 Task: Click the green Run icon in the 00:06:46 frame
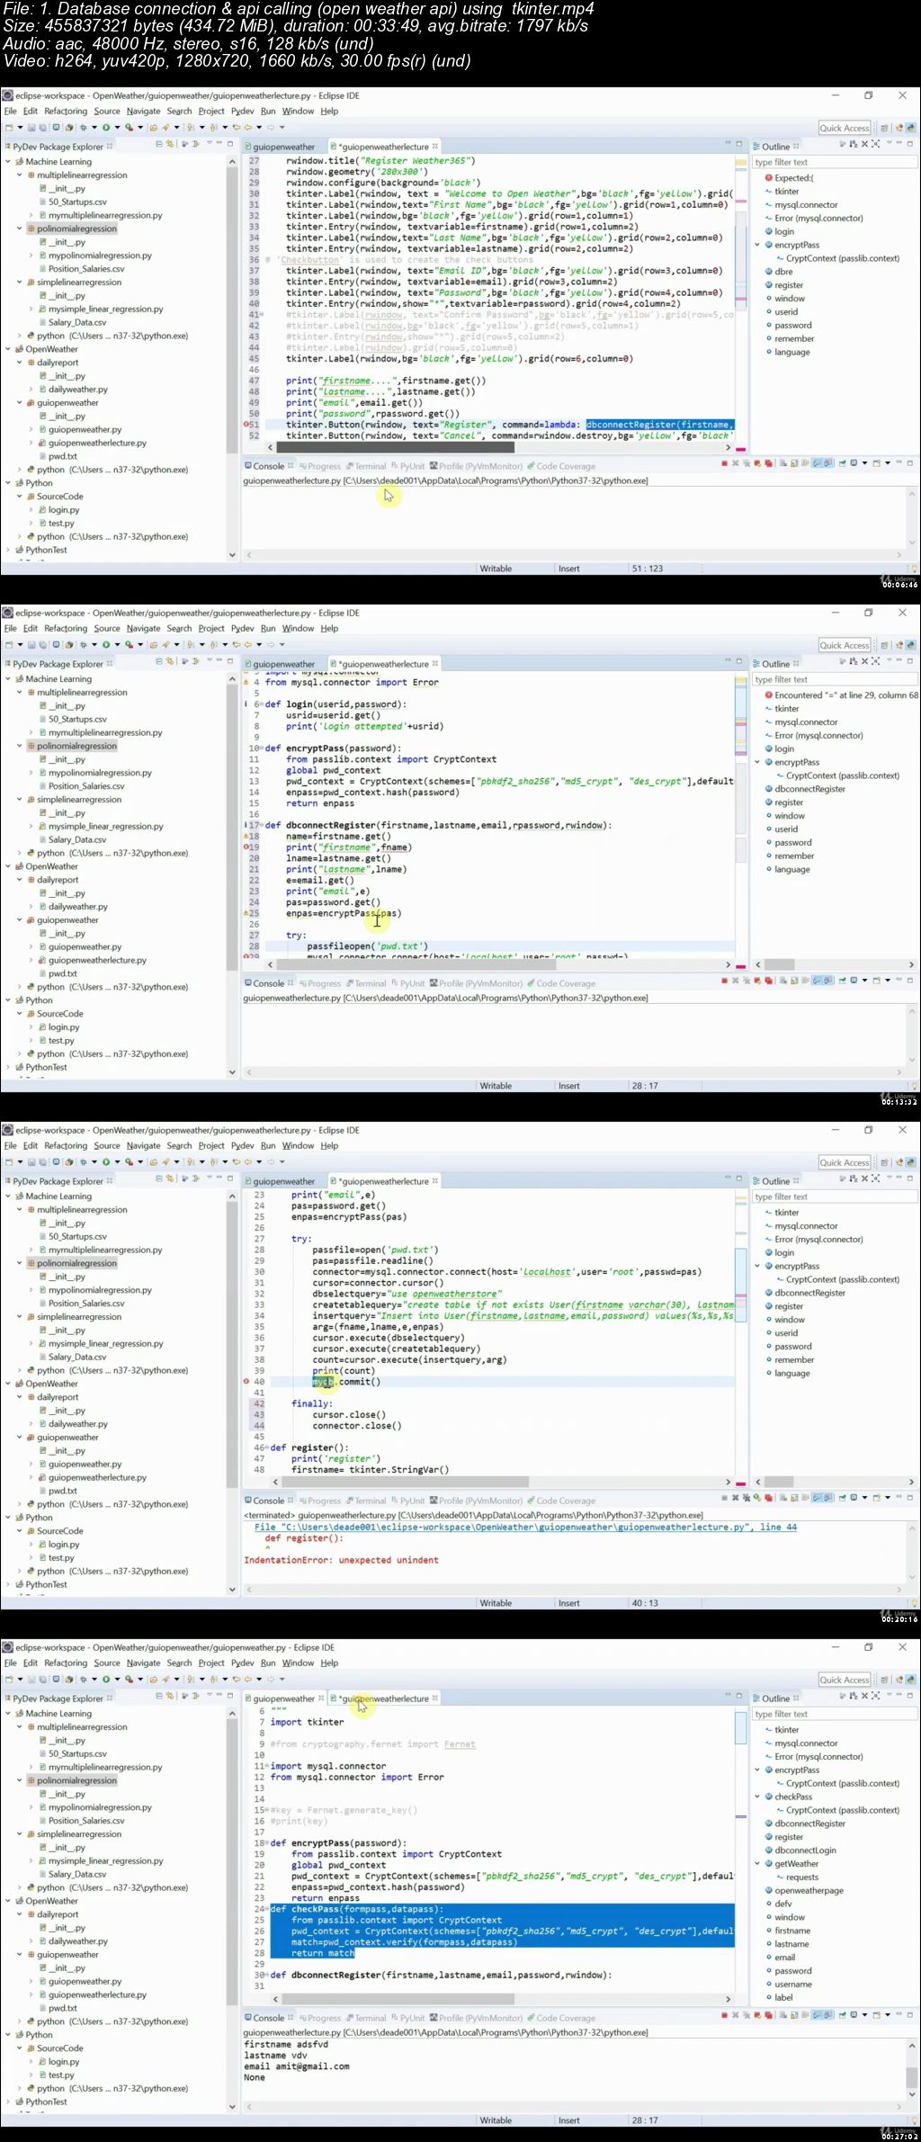(x=106, y=128)
